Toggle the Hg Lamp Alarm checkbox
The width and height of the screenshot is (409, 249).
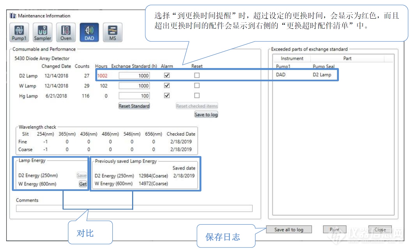tap(167, 95)
